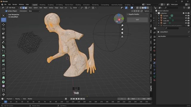191x107 pixels.
Task: Open the Edit Mode dropdown
Action: 13,8
